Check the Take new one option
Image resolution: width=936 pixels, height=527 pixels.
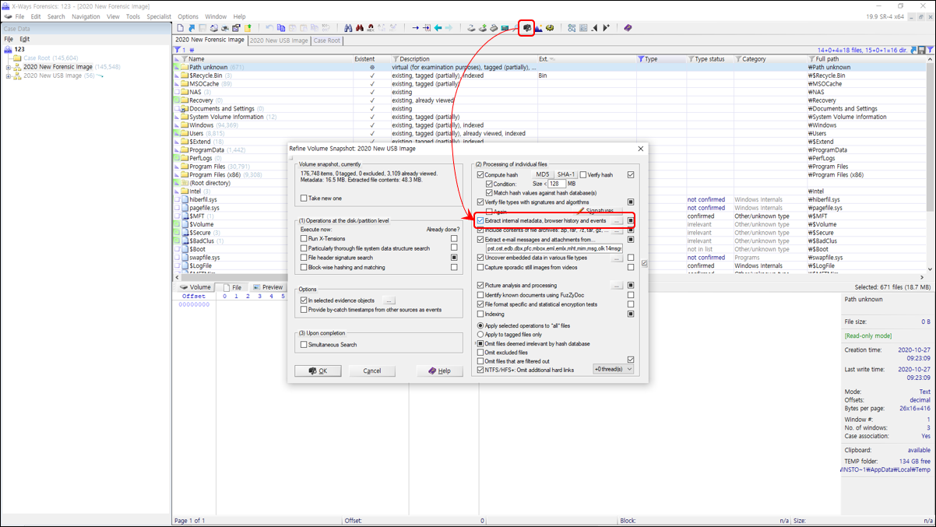pyautogui.click(x=304, y=198)
